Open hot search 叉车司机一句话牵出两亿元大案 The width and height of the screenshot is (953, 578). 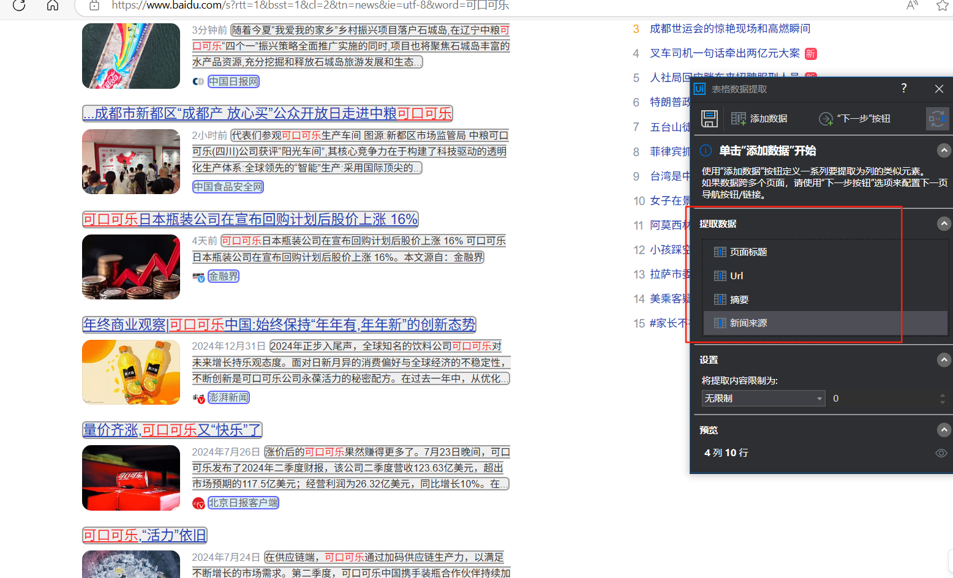[x=725, y=53]
